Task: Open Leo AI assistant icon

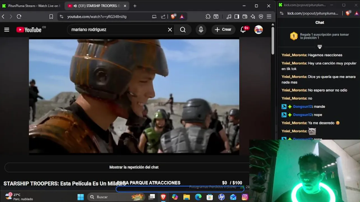Action: pyautogui.click(x=253, y=17)
